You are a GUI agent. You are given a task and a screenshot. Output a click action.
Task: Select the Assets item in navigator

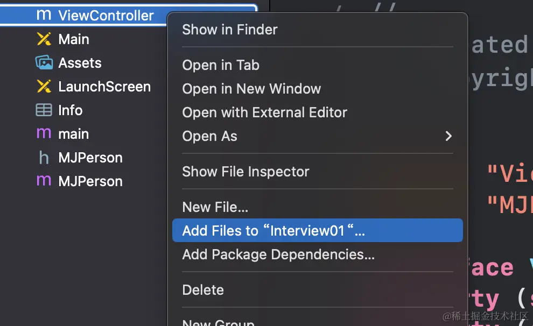click(x=80, y=63)
